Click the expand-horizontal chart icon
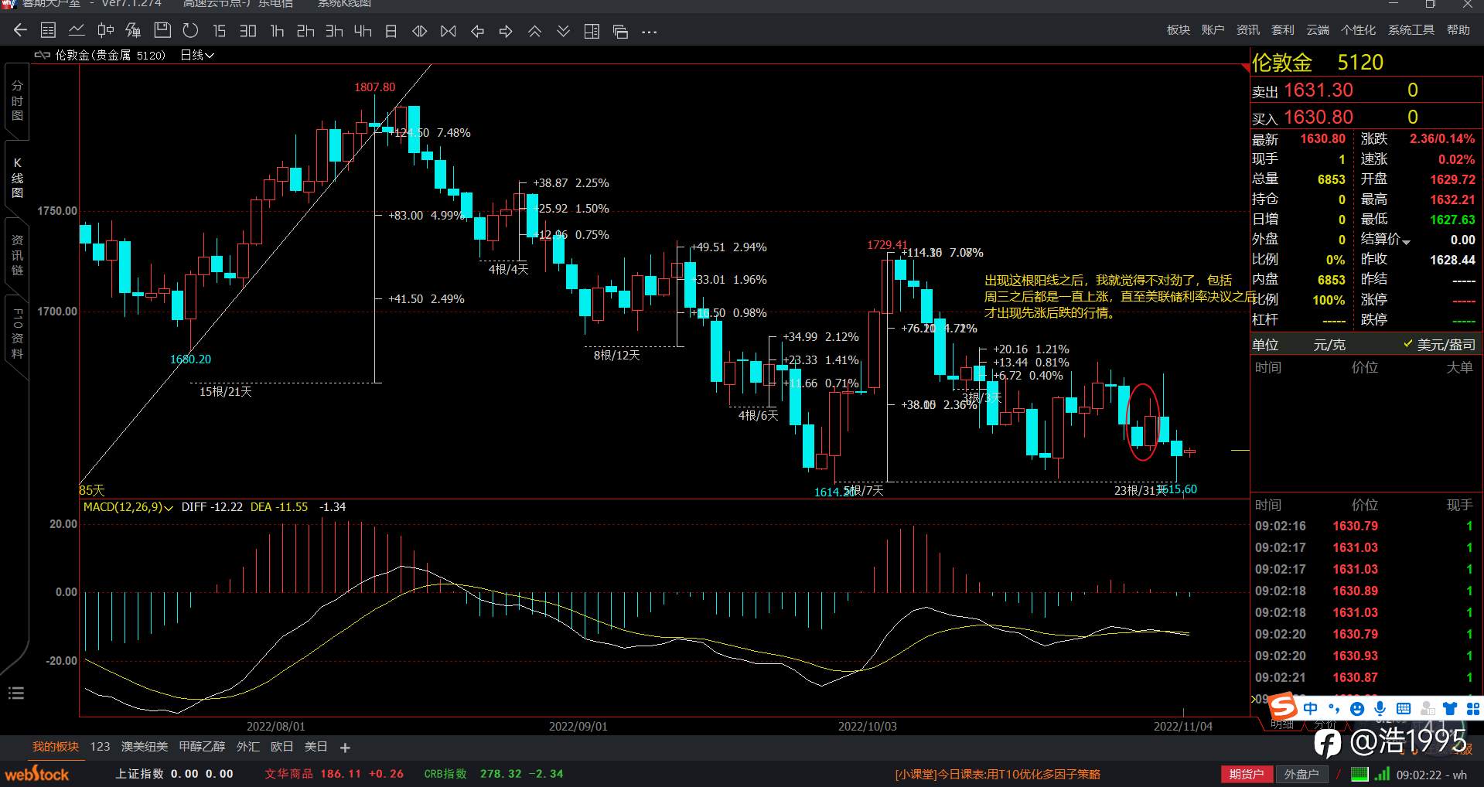 (x=419, y=31)
